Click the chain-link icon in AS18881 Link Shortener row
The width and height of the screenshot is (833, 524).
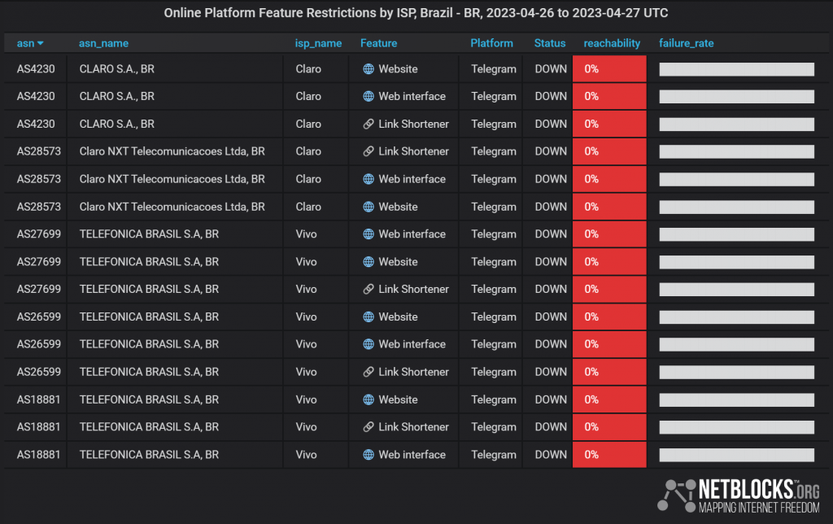point(369,426)
